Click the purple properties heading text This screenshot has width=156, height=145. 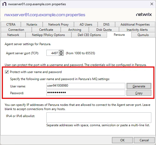[45, 15]
